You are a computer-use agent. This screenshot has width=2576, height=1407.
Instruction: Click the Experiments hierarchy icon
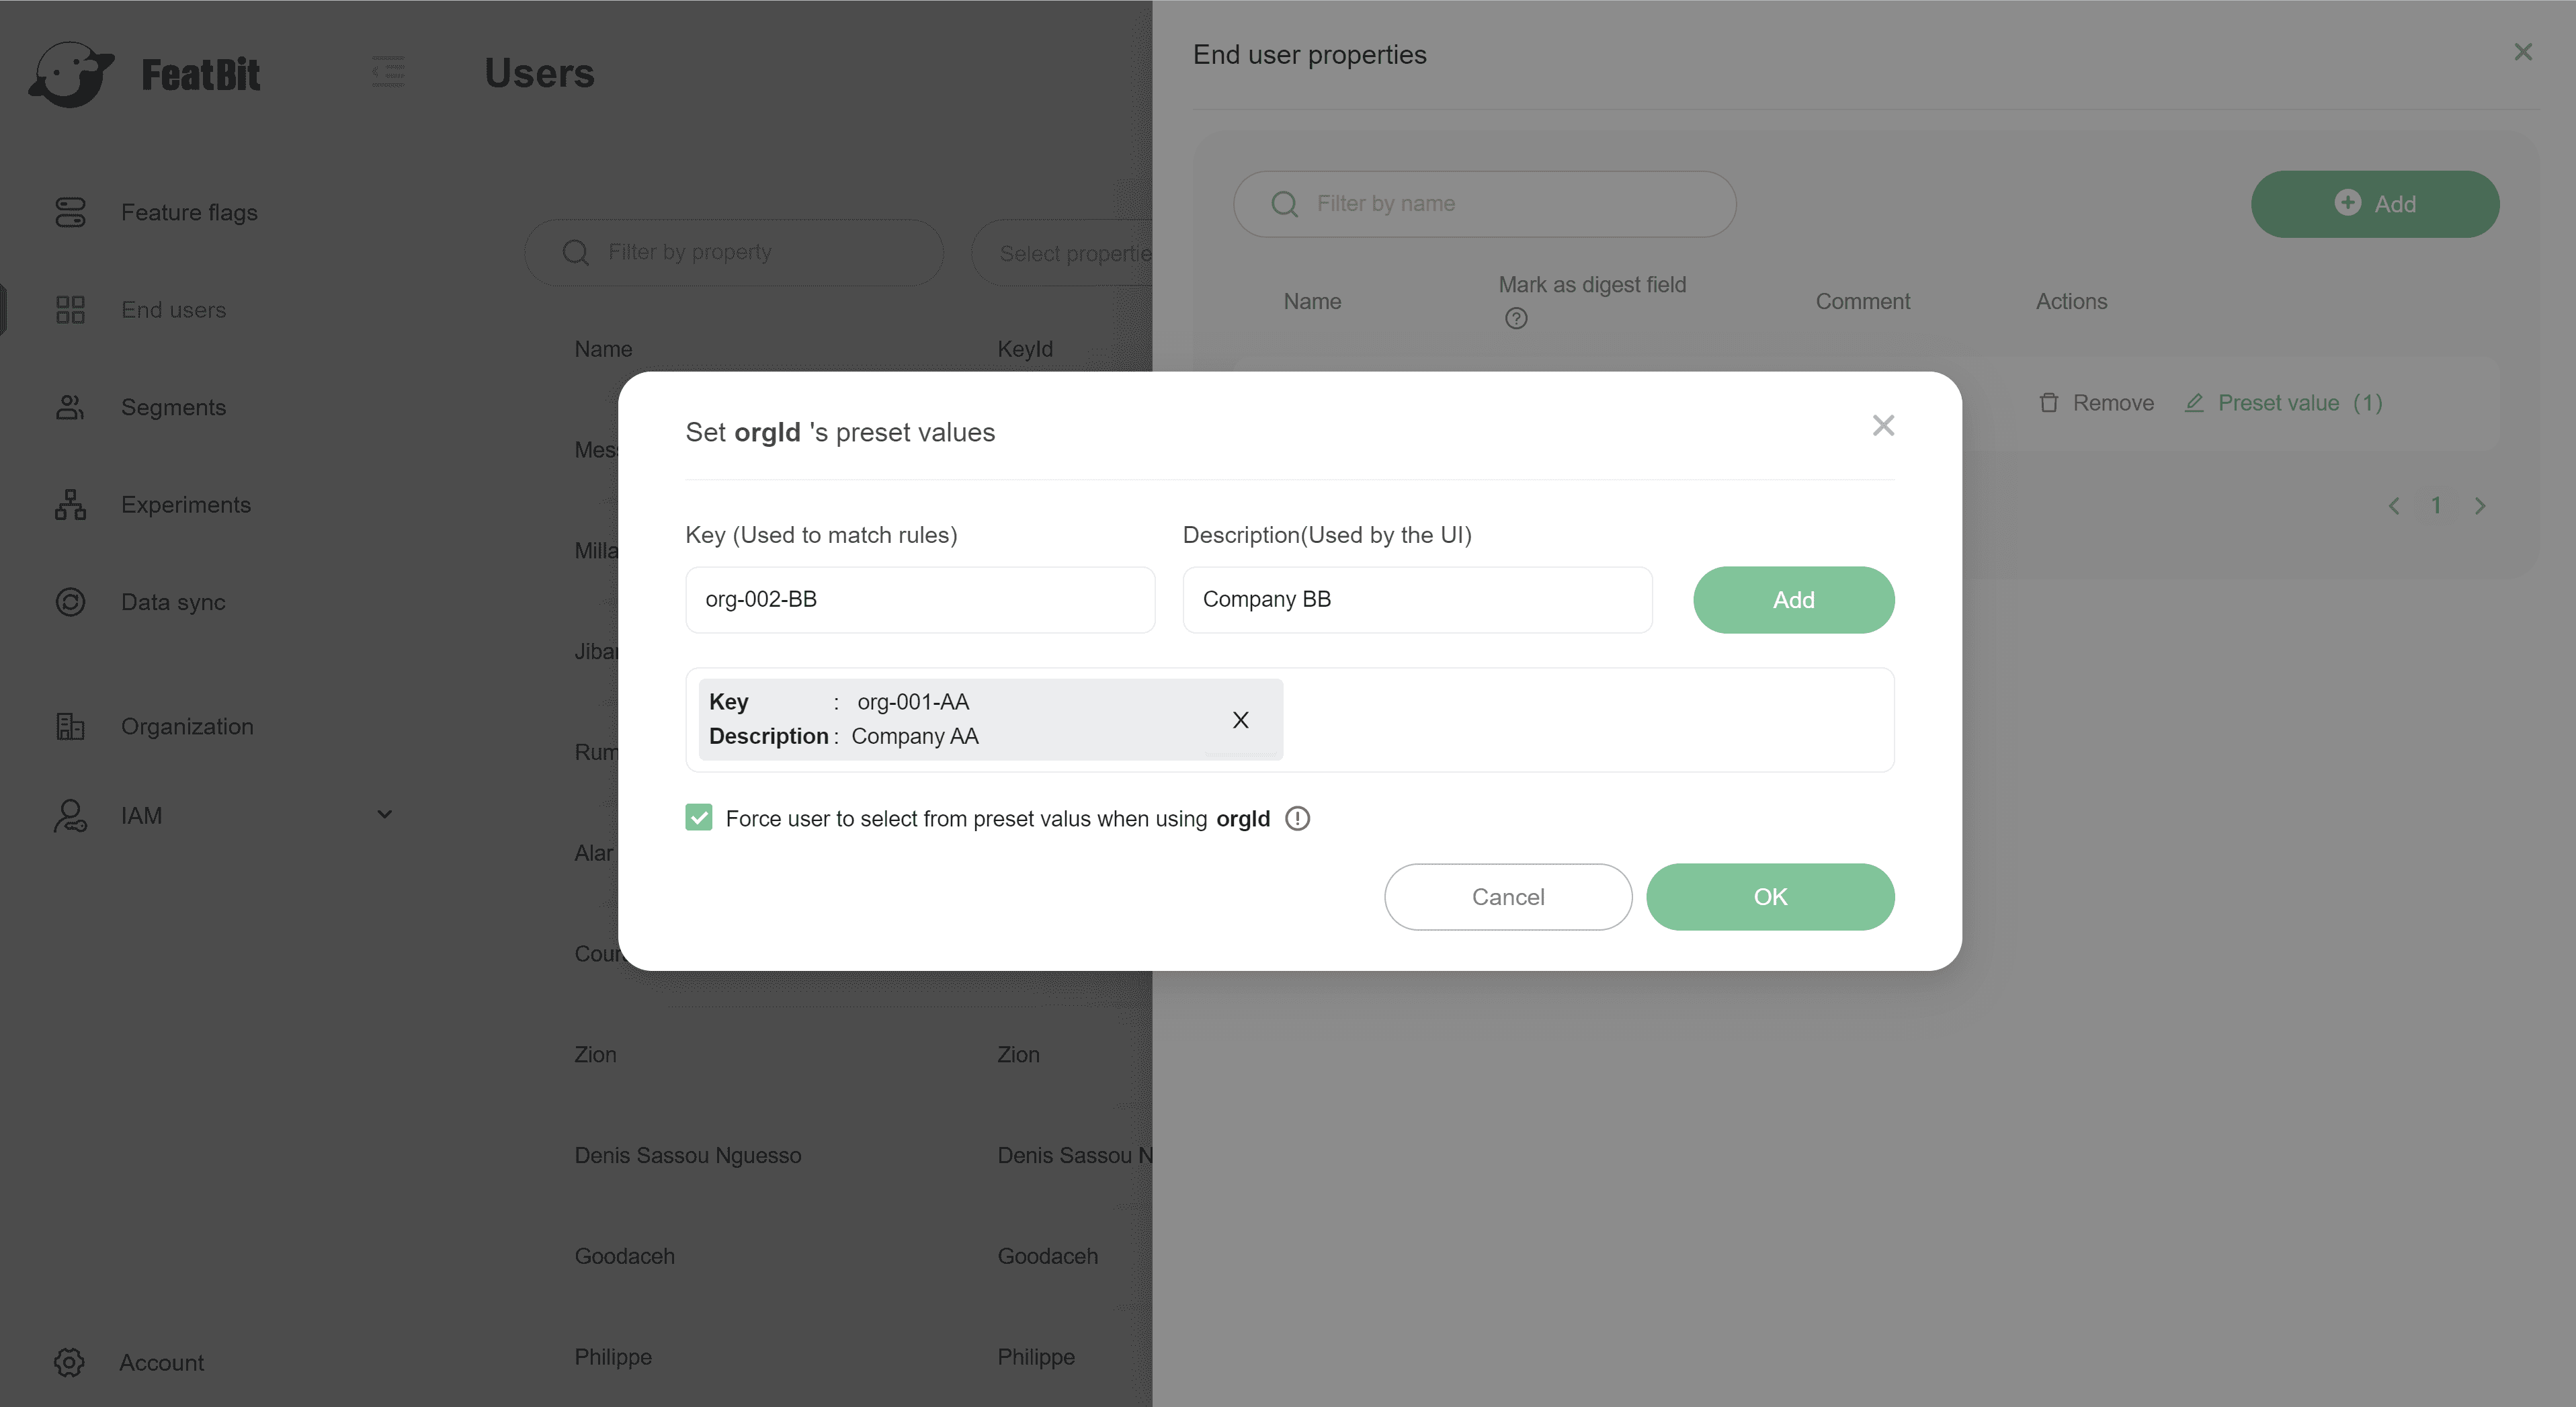[70, 505]
